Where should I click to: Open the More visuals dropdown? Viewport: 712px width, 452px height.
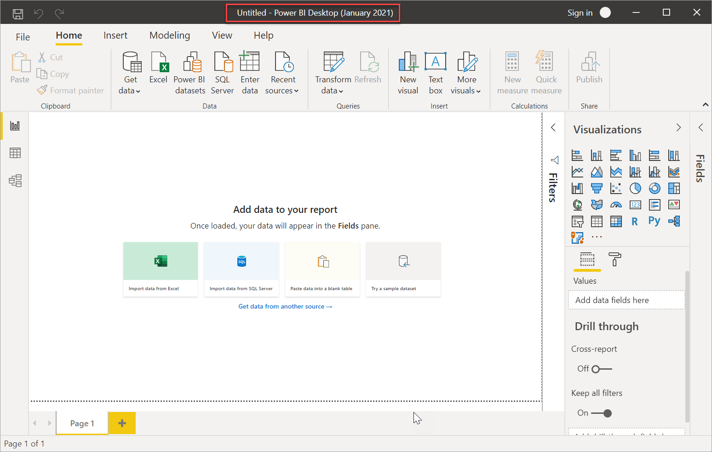pyautogui.click(x=466, y=74)
